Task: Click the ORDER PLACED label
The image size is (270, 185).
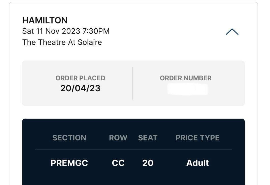Action: (80, 78)
